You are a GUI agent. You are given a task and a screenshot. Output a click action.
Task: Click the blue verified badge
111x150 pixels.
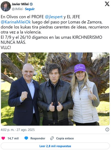31,4
